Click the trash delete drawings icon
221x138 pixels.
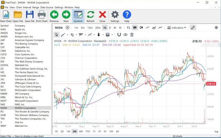(x=132, y=34)
